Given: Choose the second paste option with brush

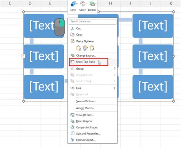Looking at the screenshot, I should coord(85,48).
